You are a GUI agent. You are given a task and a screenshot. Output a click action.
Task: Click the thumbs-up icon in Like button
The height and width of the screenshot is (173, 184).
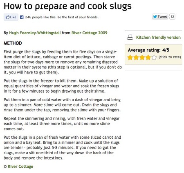point(7,17)
